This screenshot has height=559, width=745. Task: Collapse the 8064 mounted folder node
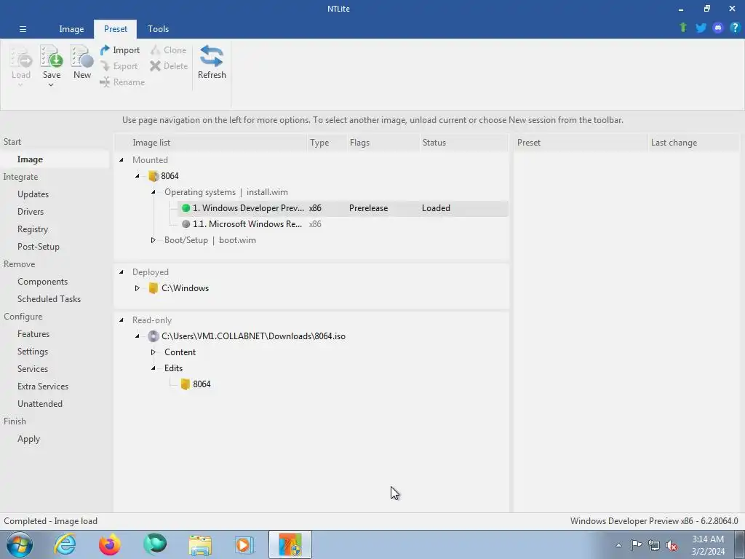coord(137,176)
